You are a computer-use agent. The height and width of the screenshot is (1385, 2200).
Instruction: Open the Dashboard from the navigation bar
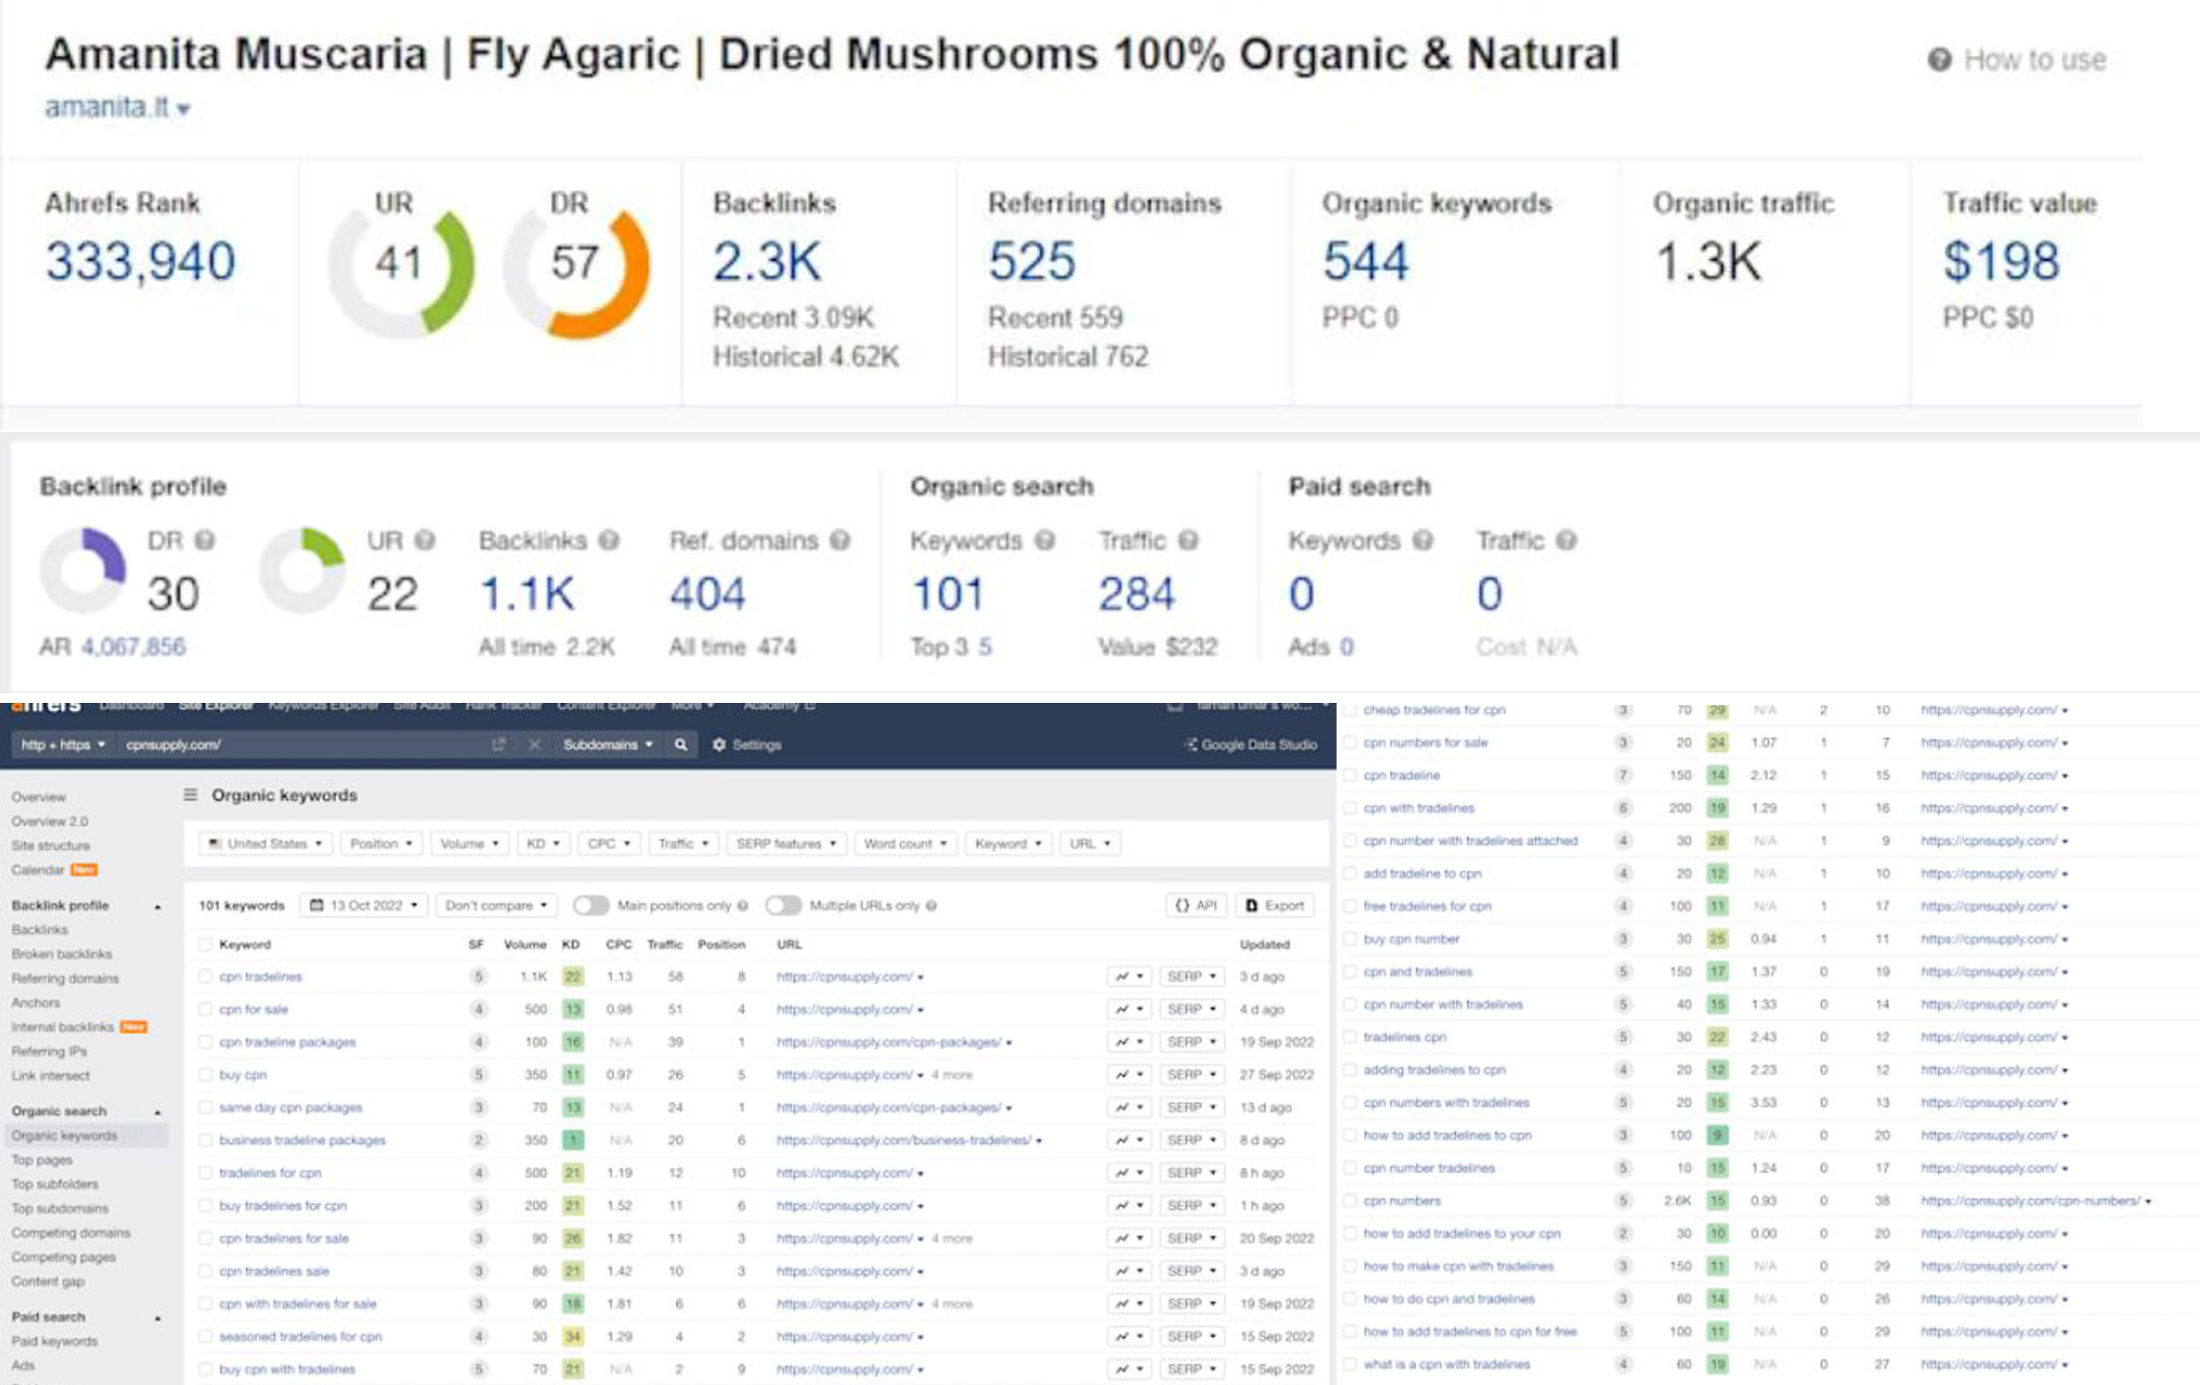click(132, 705)
